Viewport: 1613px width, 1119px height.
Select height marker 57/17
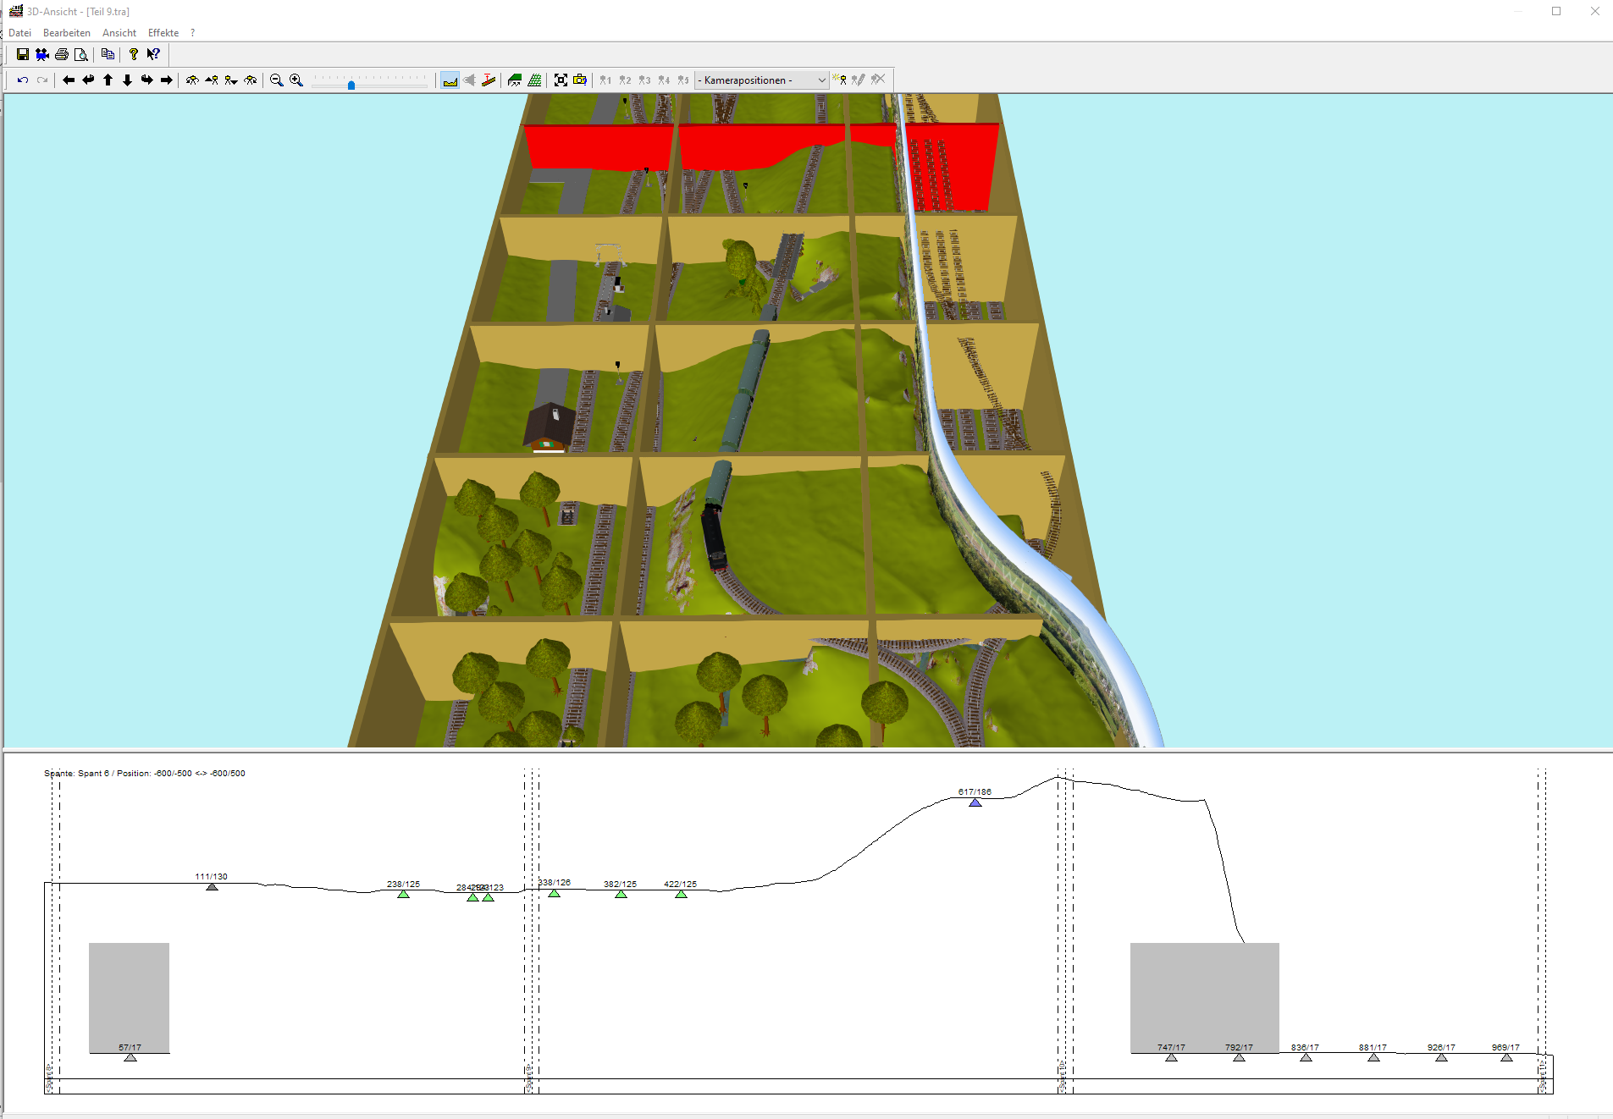coord(130,1057)
